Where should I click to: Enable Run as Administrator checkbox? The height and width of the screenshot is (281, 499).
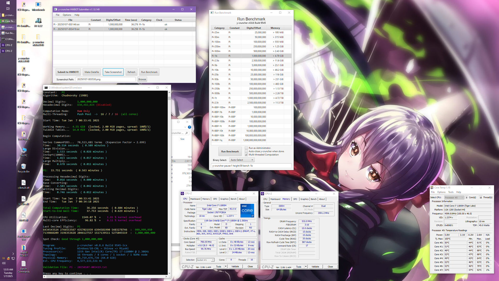(x=246, y=148)
